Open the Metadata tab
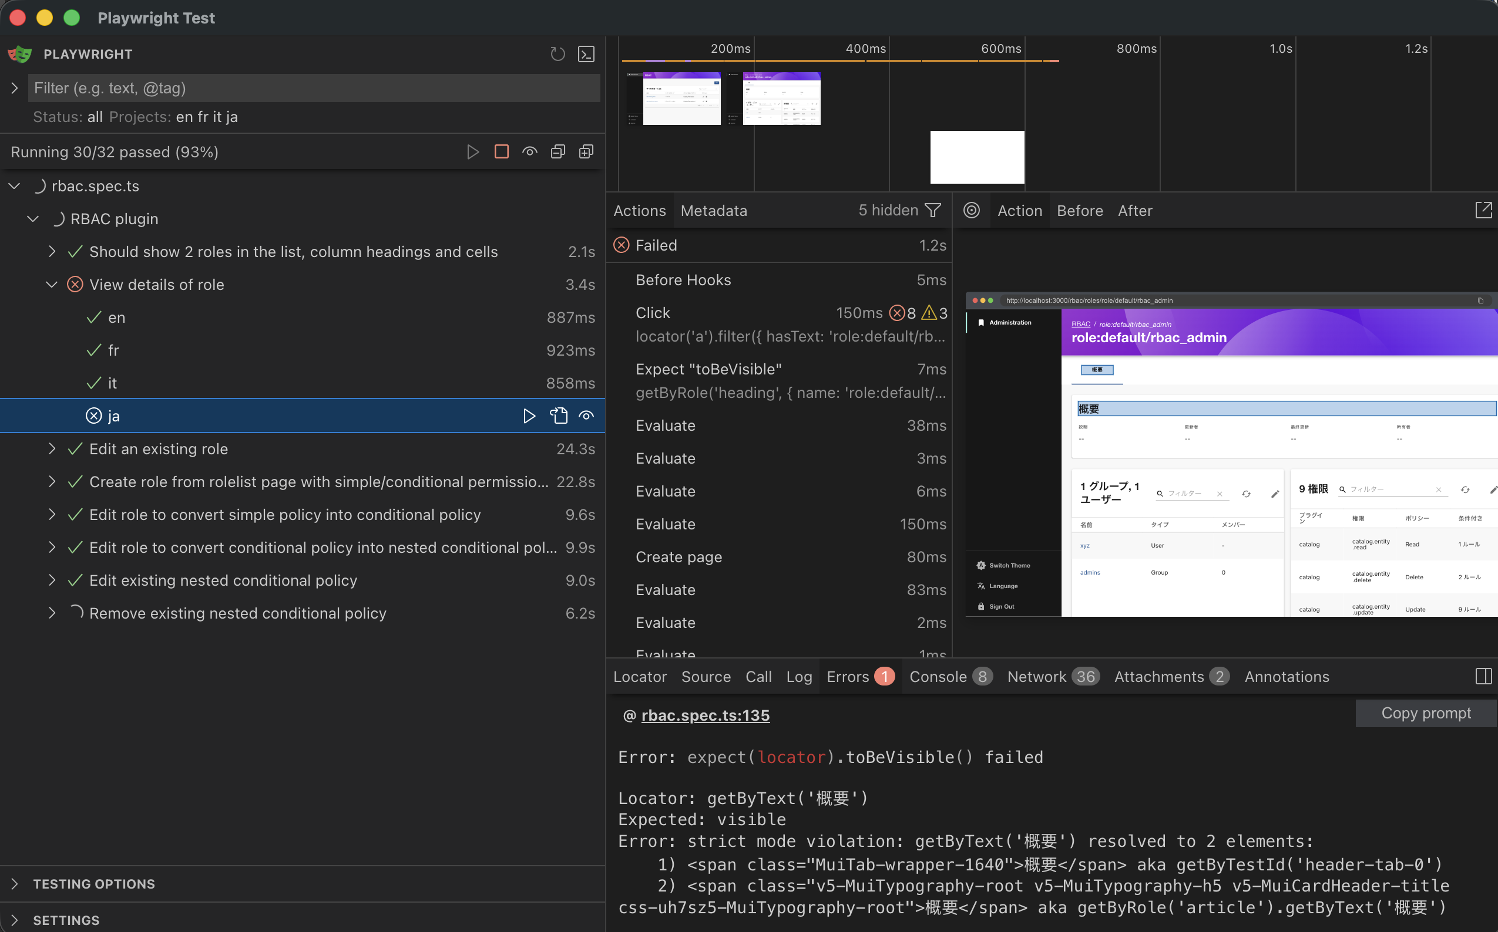This screenshot has width=1498, height=932. [x=714, y=211]
